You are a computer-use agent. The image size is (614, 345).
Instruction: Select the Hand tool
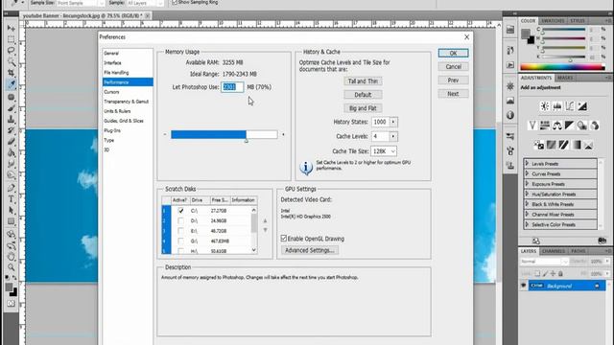pos(11,257)
